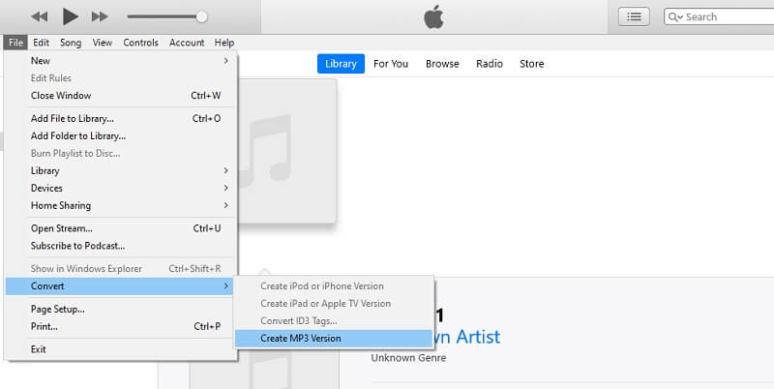Switch to the Radio tab
This screenshot has height=389, width=774.
[x=490, y=64]
